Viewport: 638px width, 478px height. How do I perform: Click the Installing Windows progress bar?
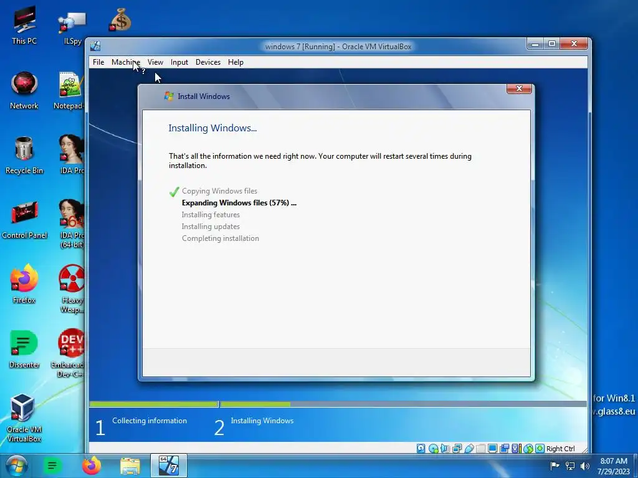pos(403,404)
